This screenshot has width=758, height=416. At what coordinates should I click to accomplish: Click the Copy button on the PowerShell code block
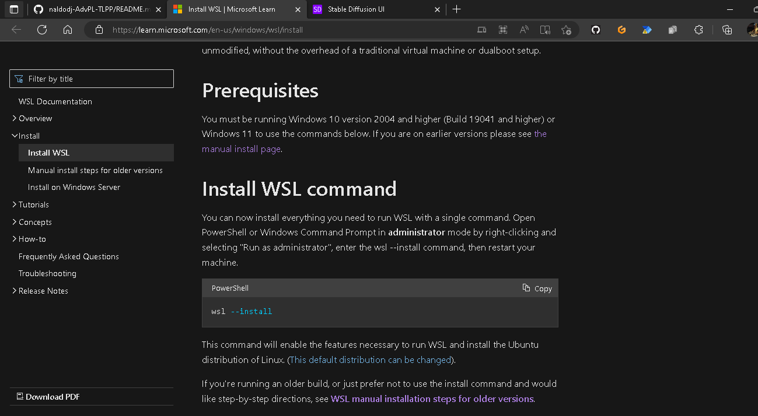(x=536, y=288)
